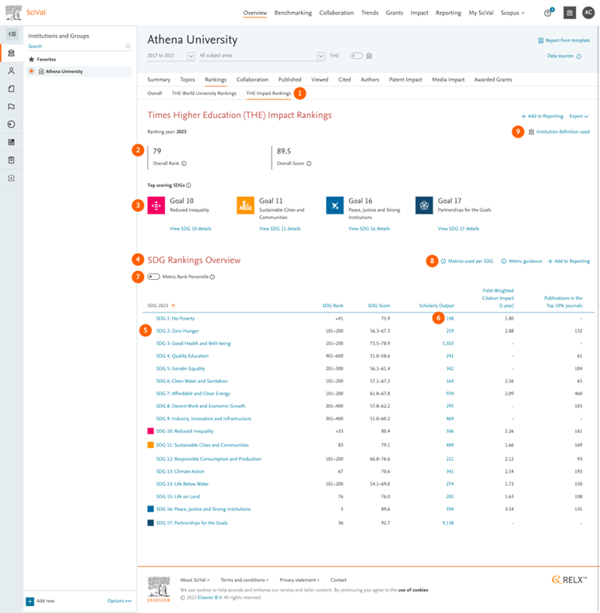
Task: Open Collaboration module in top navigation
Action: coord(336,13)
